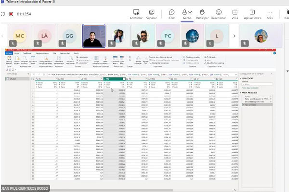Image resolution: width=289 pixels, height=192 pixels.
Task: Click the Controlar request control icon
Action: point(136,13)
